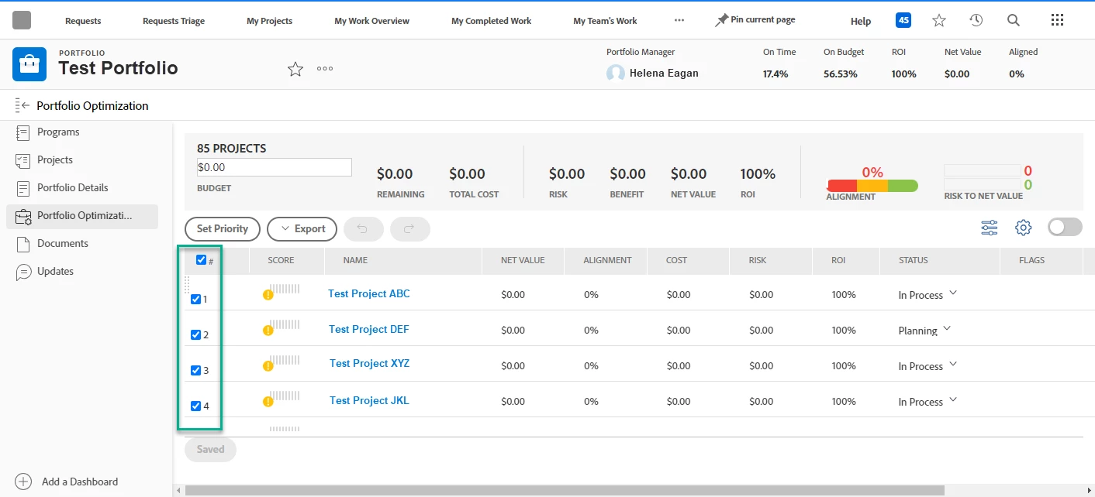
Task: Click score warning icon for Test Project ABC
Action: pyautogui.click(x=268, y=295)
